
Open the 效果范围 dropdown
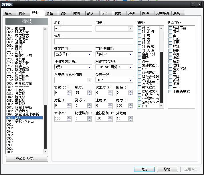pyautogui.click(x=73, y=54)
